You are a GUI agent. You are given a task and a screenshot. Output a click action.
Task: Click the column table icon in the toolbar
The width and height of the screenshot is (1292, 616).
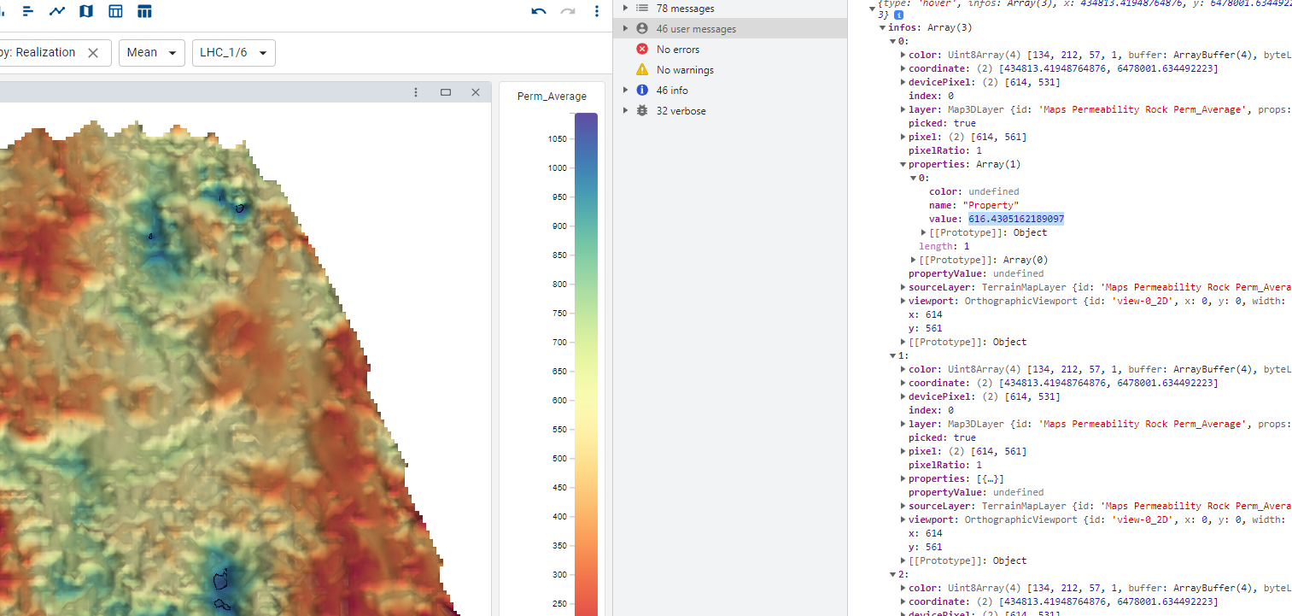click(x=144, y=11)
